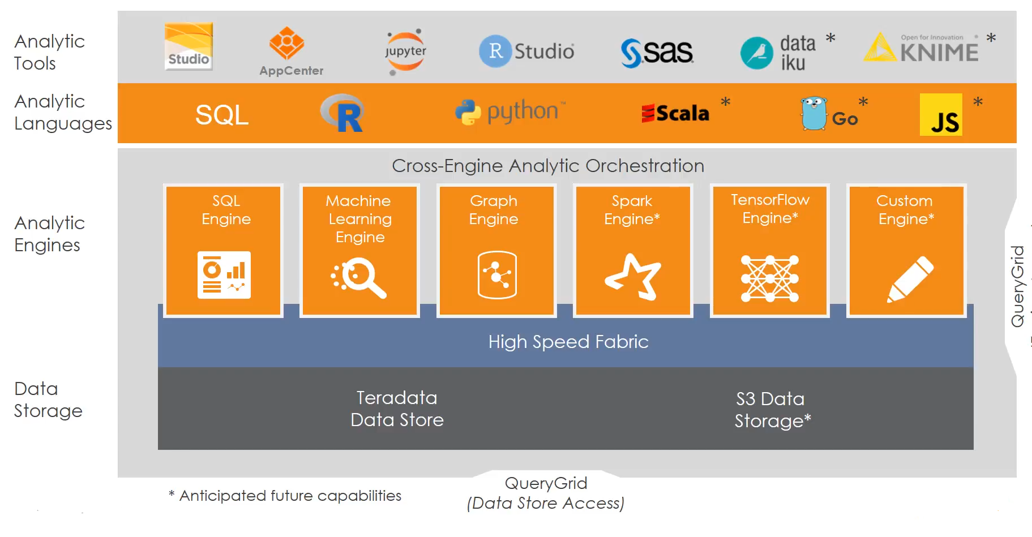1032x537 pixels.
Task: Click the yellow JS logo
Action: point(941,114)
